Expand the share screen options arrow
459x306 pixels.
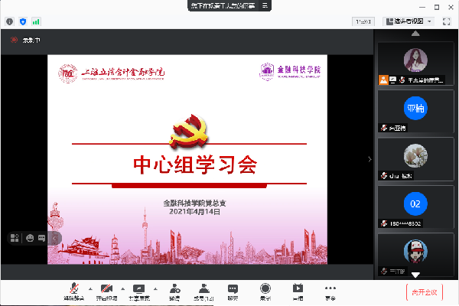(154, 289)
